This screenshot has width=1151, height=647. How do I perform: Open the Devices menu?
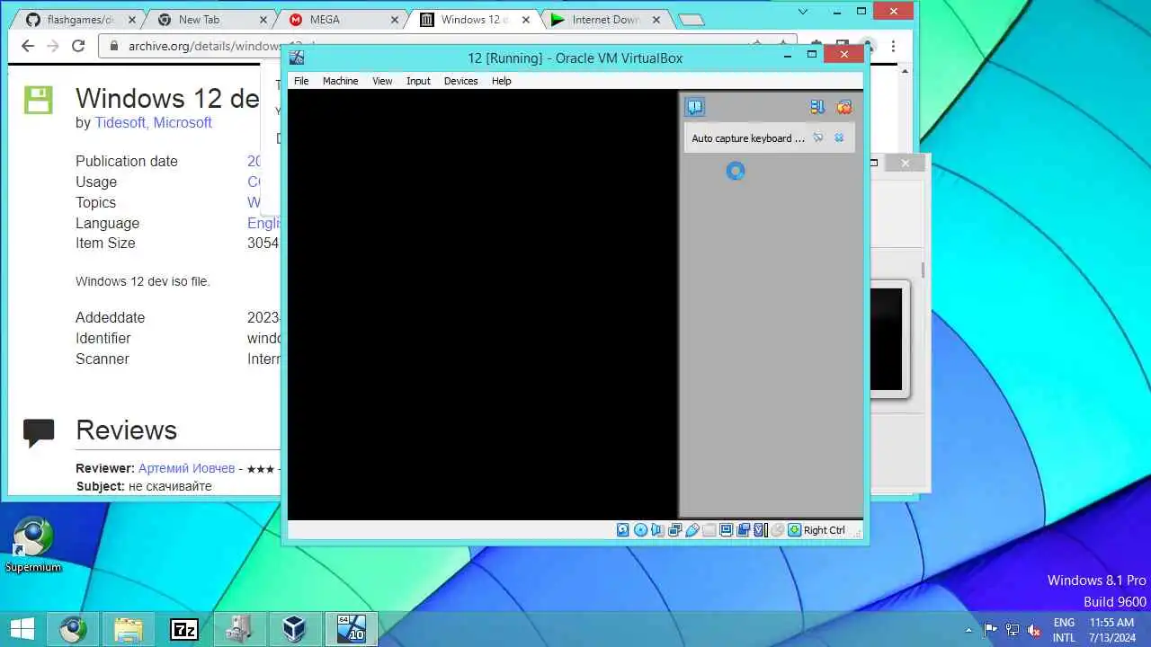pos(460,81)
